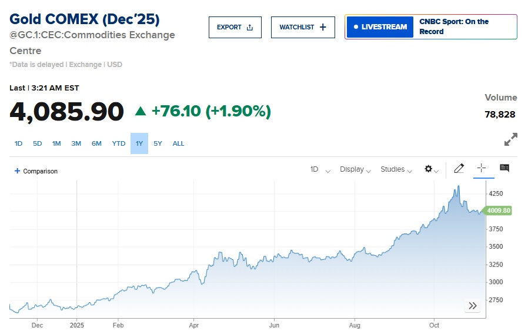
Task: Click the chart peak near October
Action: tap(458, 186)
